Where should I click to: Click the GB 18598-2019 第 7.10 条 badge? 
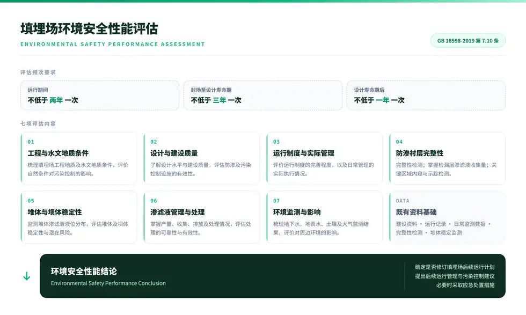tap(468, 41)
